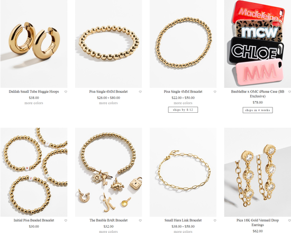The height and width of the screenshot is (233, 291).
Task: Click the ships by 8/12 badge
Action: [x=183, y=110]
